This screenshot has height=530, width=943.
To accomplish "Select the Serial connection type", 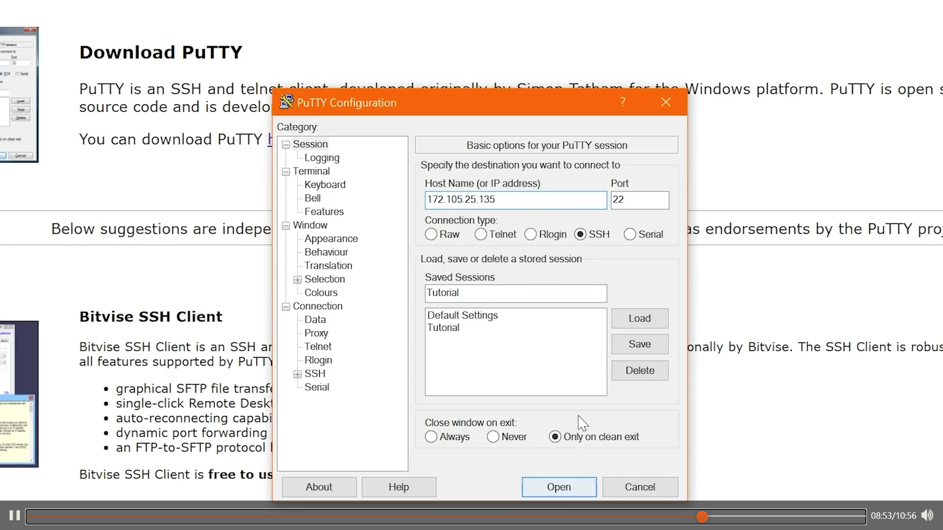I will pyautogui.click(x=630, y=235).
